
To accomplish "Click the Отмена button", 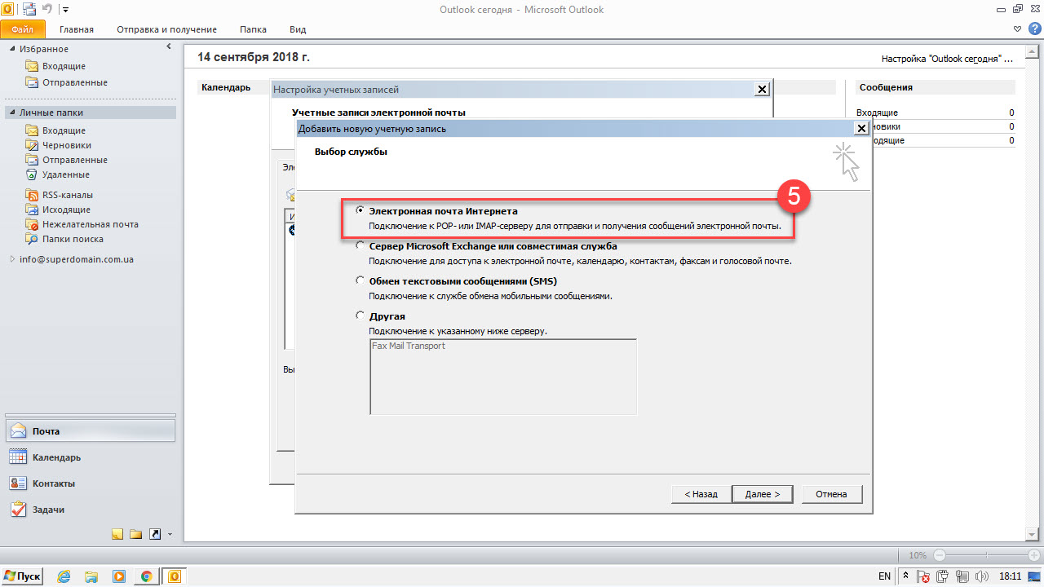I will (x=832, y=494).
